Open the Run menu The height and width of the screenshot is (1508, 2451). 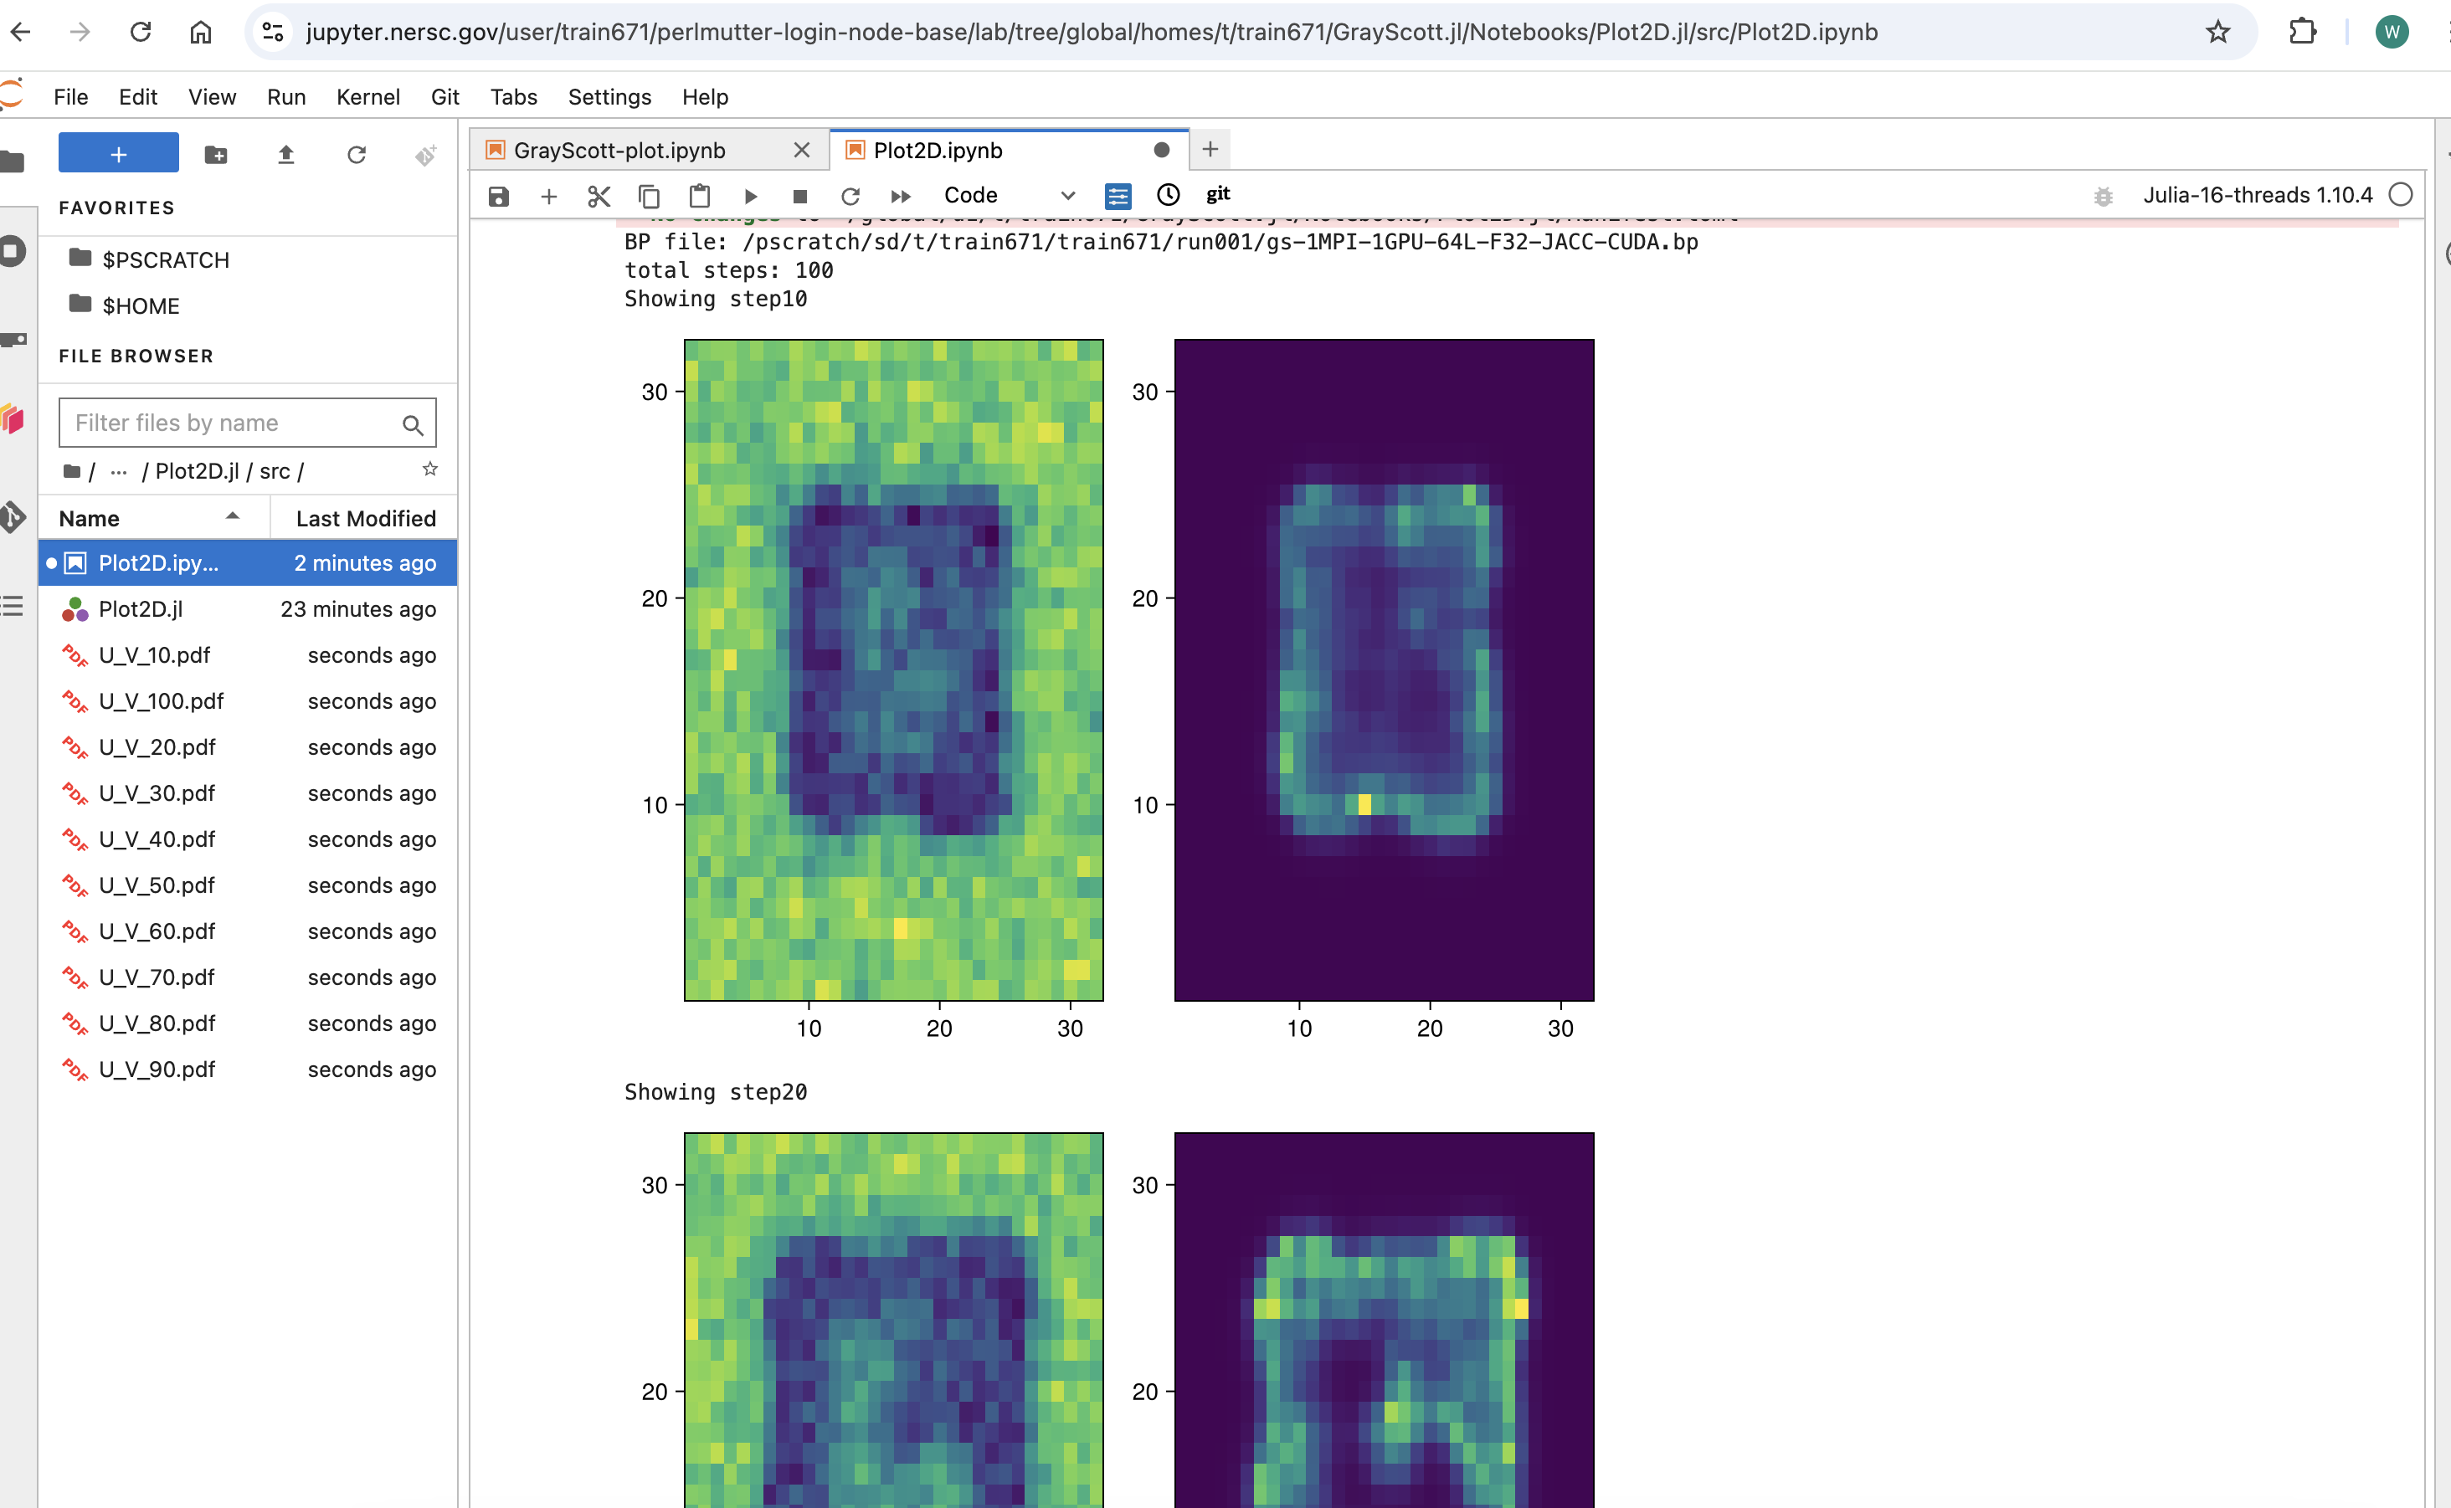286,97
